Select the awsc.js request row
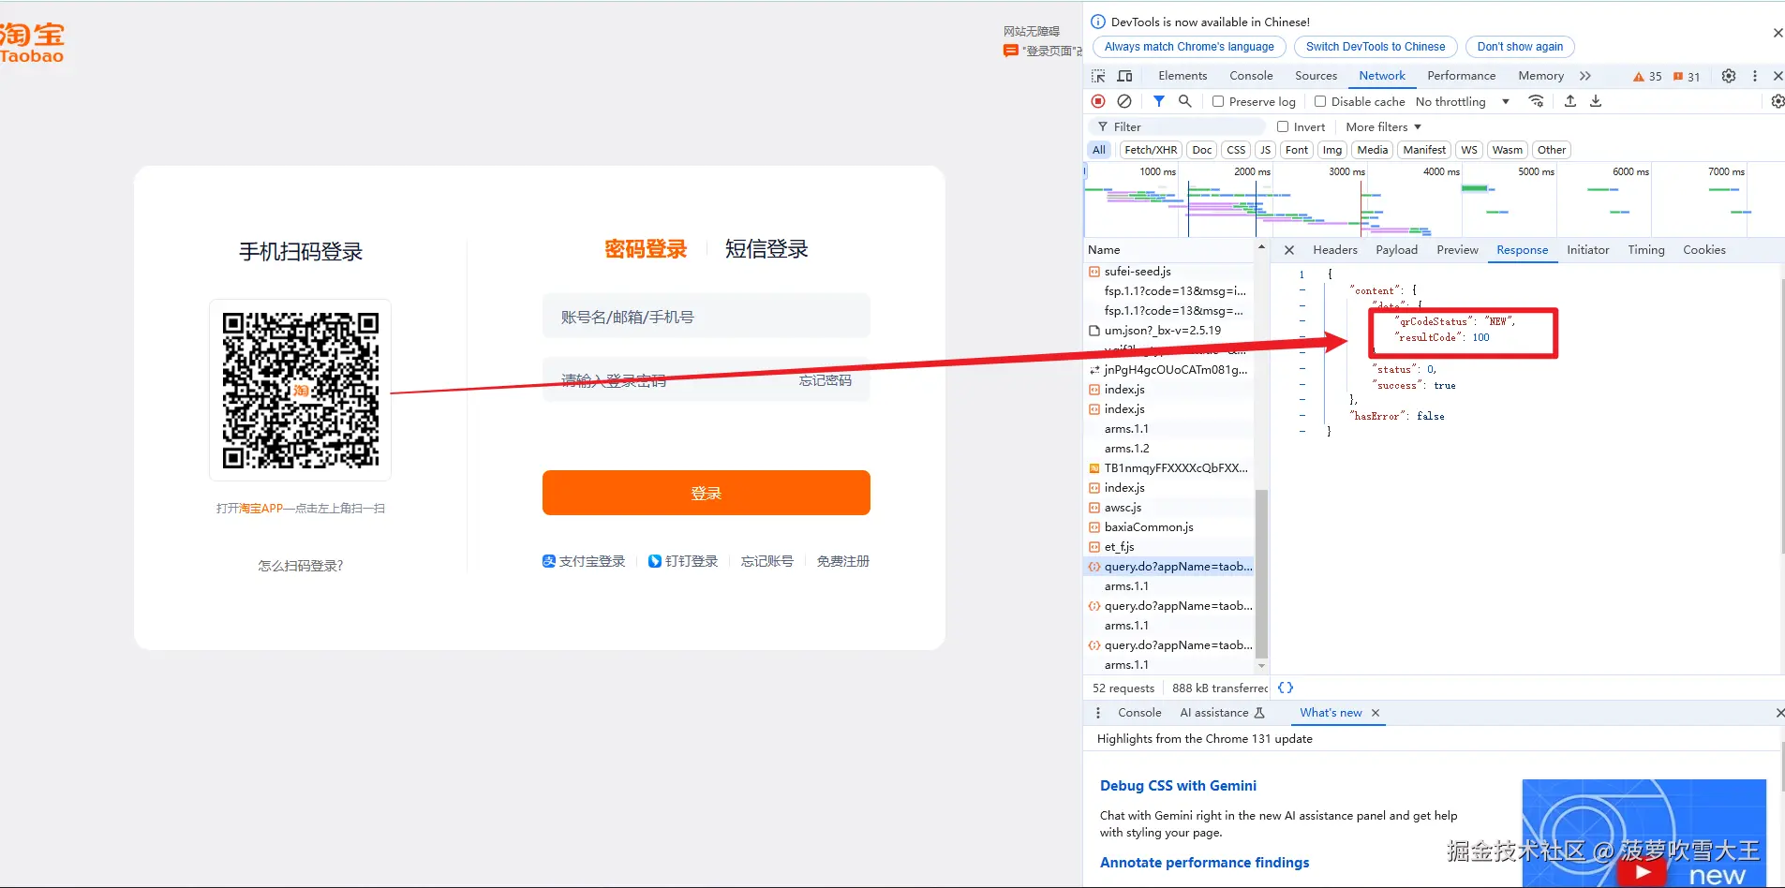 [x=1168, y=508]
